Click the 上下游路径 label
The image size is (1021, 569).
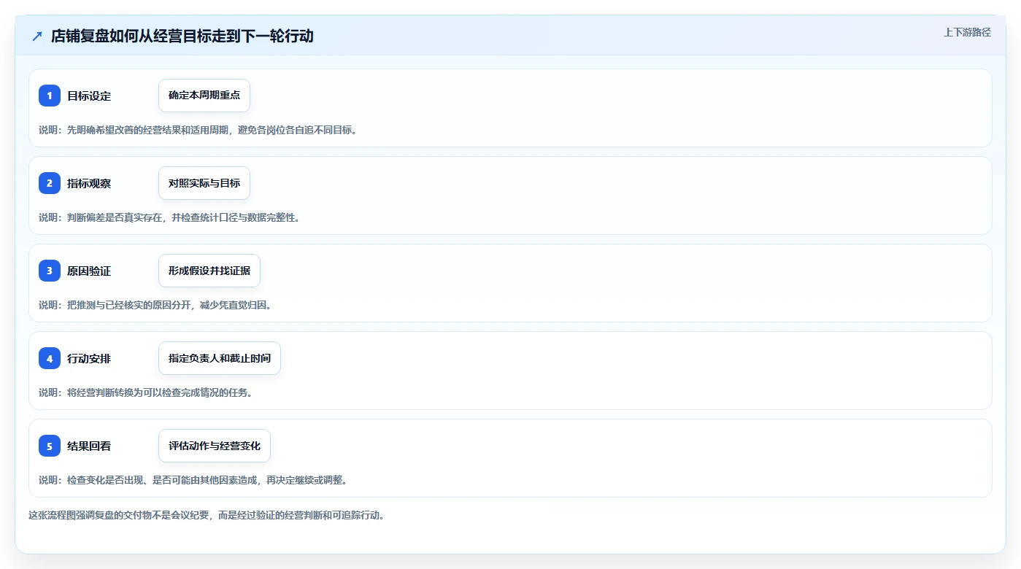click(x=967, y=32)
